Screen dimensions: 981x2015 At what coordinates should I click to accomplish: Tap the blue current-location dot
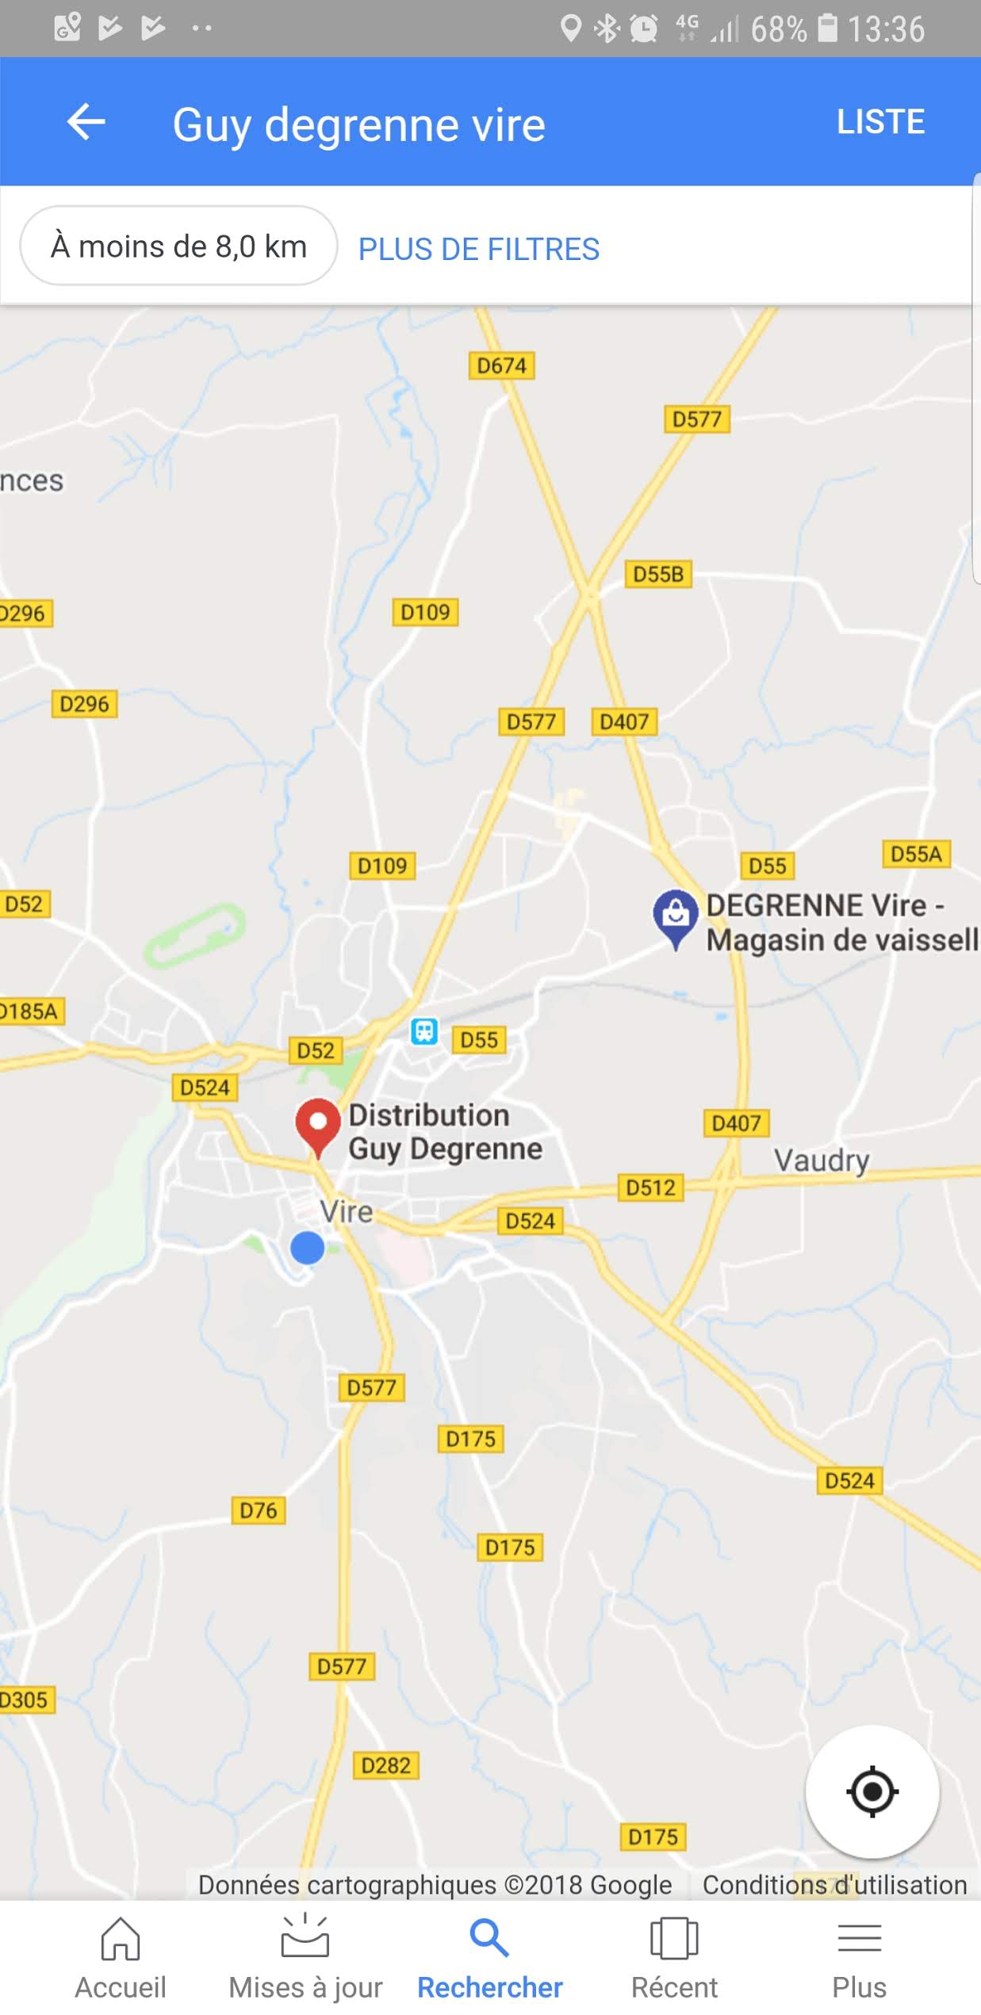pyautogui.click(x=308, y=1248)
